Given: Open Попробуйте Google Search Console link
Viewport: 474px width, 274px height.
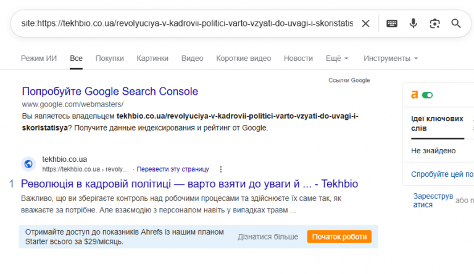Looking at the screenshot, I should tap(110, 91).
